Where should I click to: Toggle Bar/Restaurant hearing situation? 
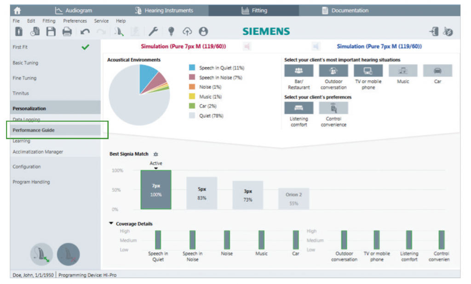click(299, 71)
